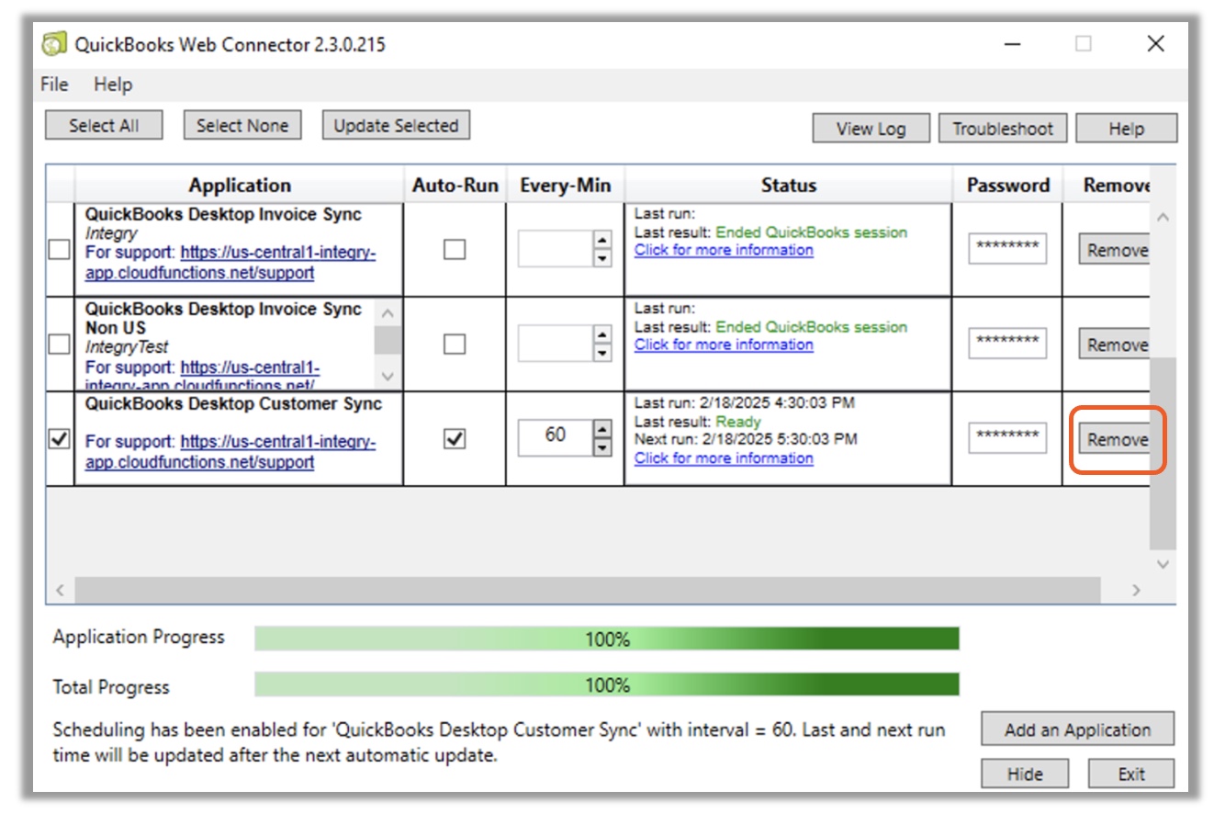This screenshot has height=825, width=1225.
Task: Decrease the 60 minute interval for Customer Sync
Action: [x=602, y=447]
